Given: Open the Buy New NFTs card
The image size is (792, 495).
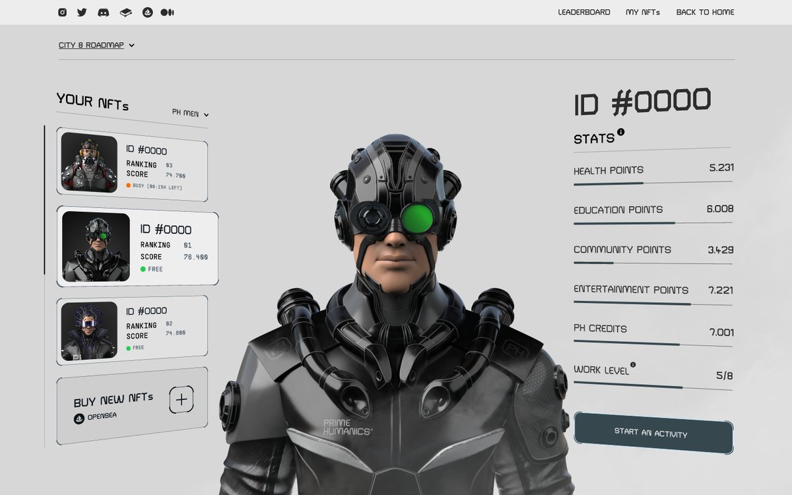Looking at the screenshot, I should coord(132,406).
